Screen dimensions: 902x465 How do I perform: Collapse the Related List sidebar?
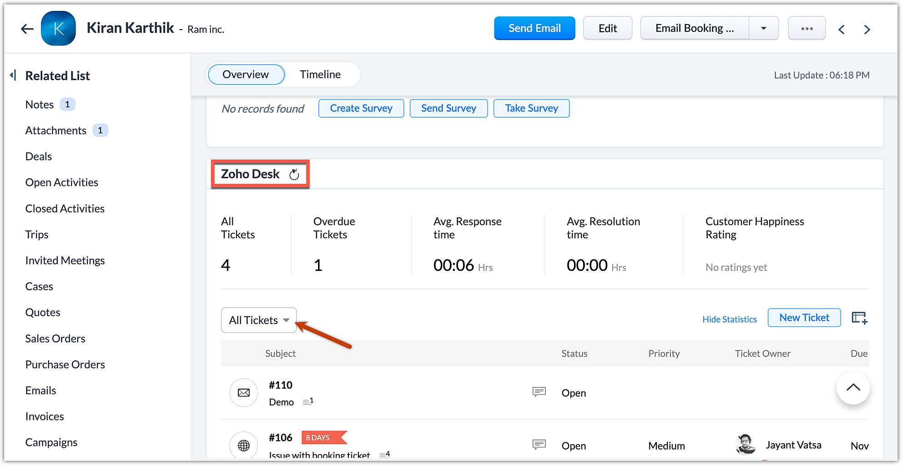tap(13, 75)
